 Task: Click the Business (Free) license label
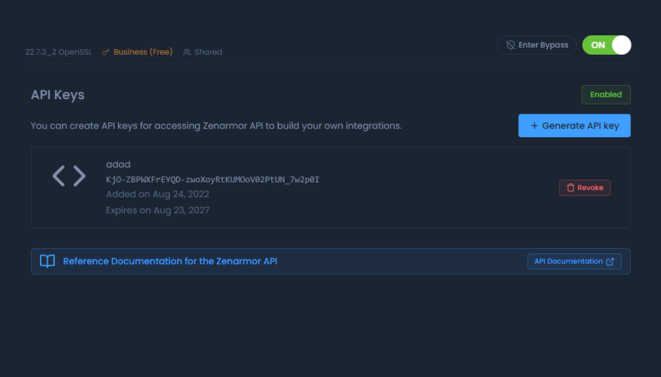(x=143, y=52)
